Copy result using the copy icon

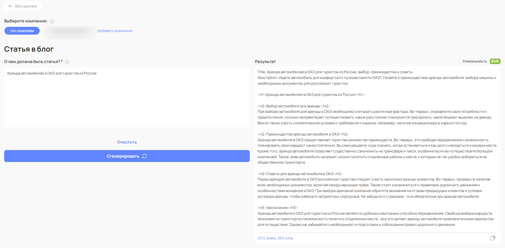(493, 238)
